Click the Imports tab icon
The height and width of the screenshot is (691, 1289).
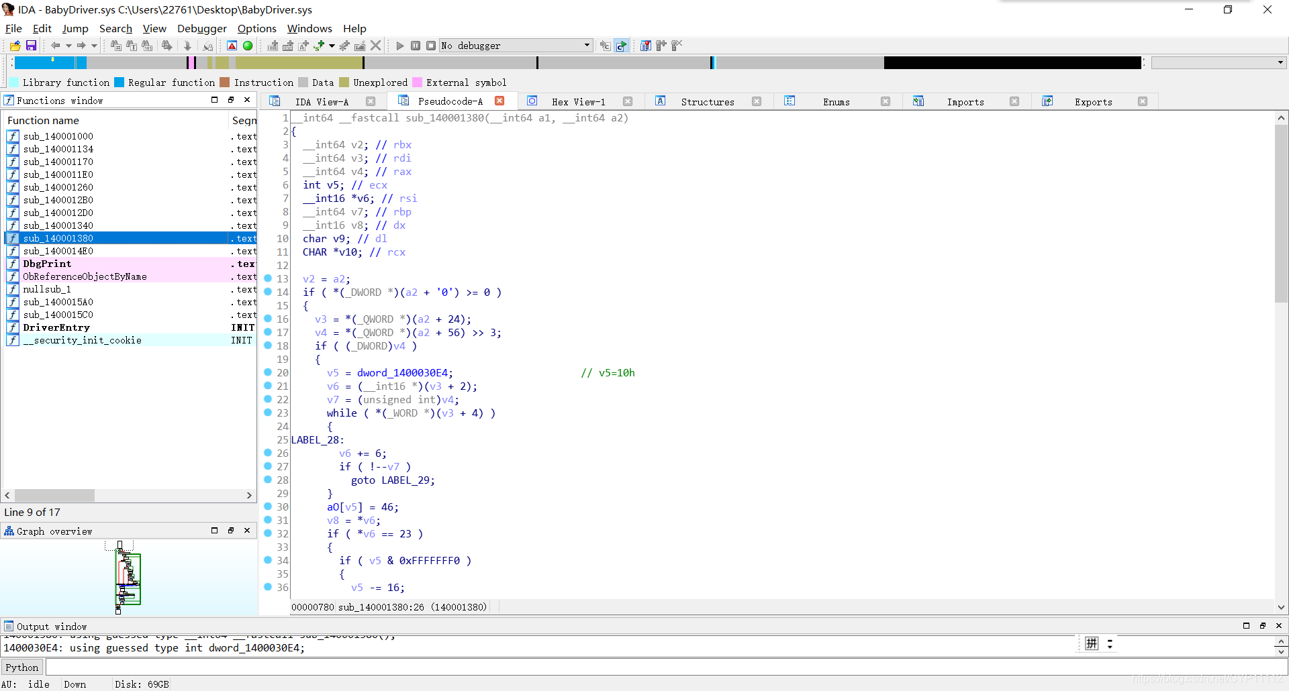point(918,101)
